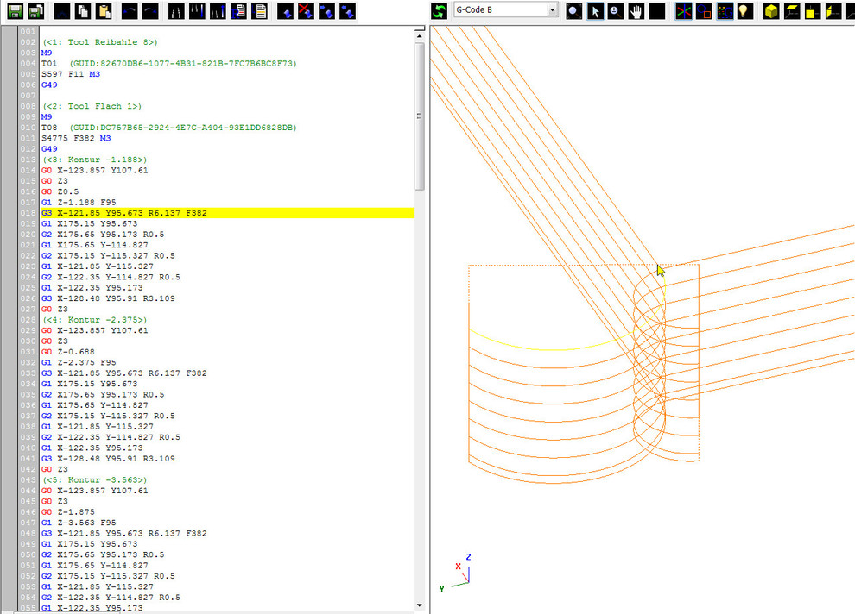855x614 pixels.
Task: Toggle the colored G-code display icon
Action: pyautogui.click(x=725, y=11)
